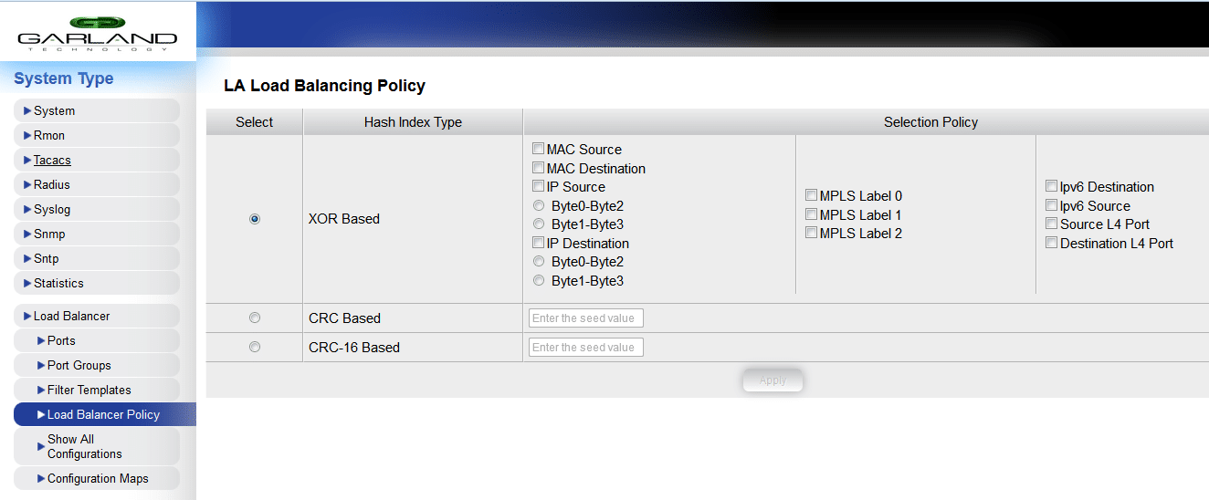Open the Statistics menu item
Viewport: 1209px width, 500px height.
click(96, 283)
